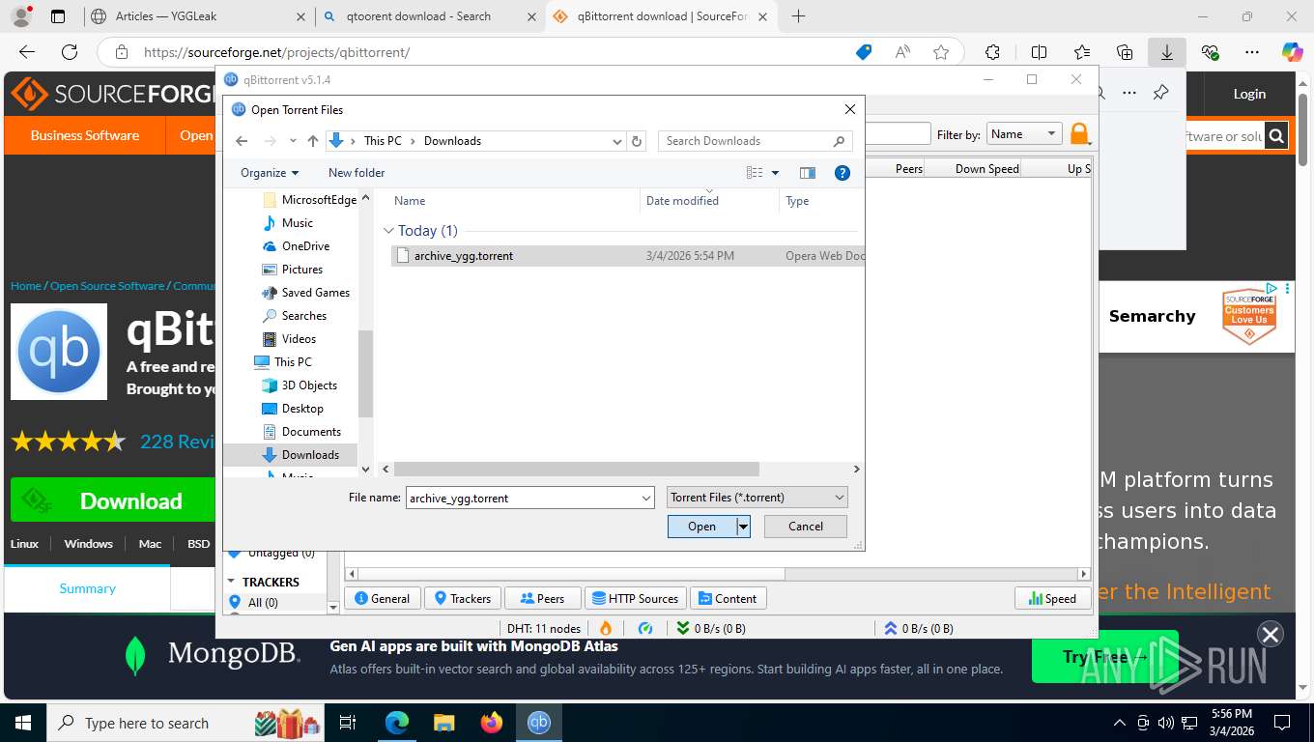Click the Edge favorites star icon
The width and height of the screenshot is (1314, 742).
pyautogui.click(x=941, y=52)
